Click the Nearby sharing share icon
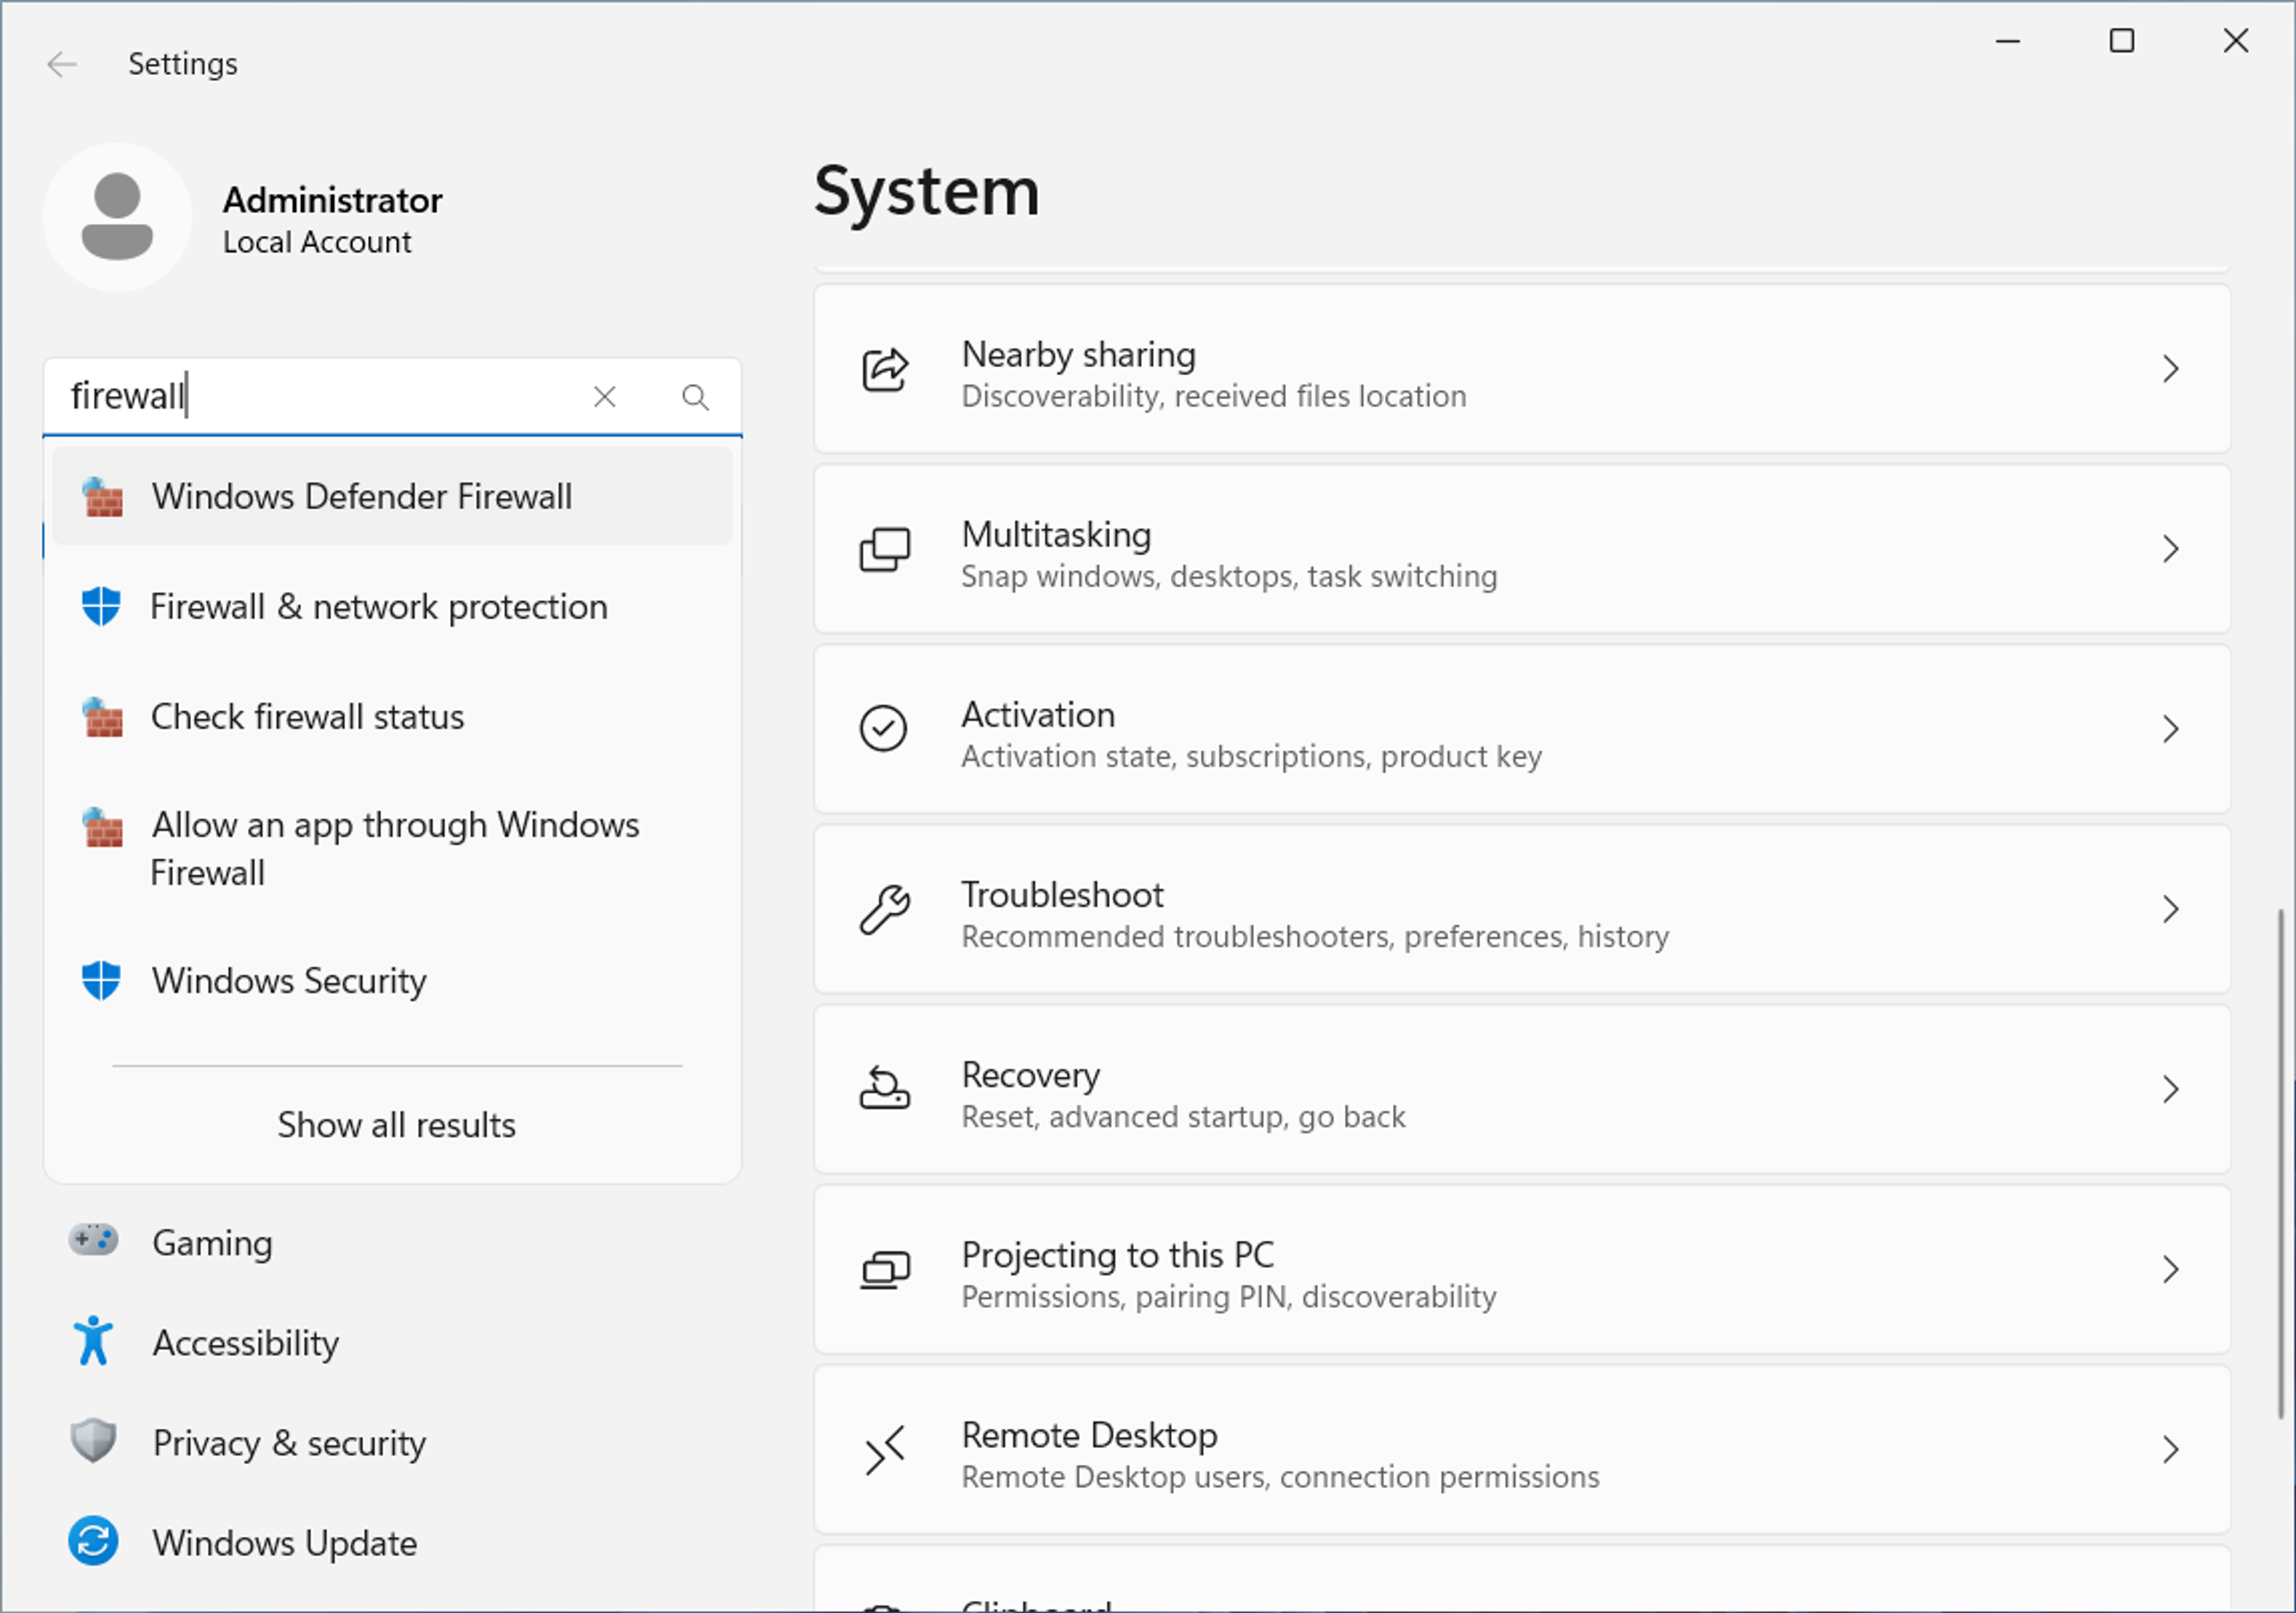The width and height of the screenshot is (2296, 1613). 885,370
